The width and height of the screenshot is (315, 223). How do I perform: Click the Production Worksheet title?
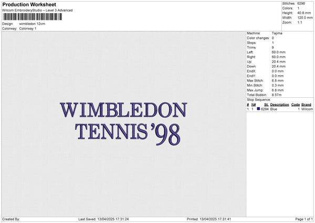coord(29,4)
